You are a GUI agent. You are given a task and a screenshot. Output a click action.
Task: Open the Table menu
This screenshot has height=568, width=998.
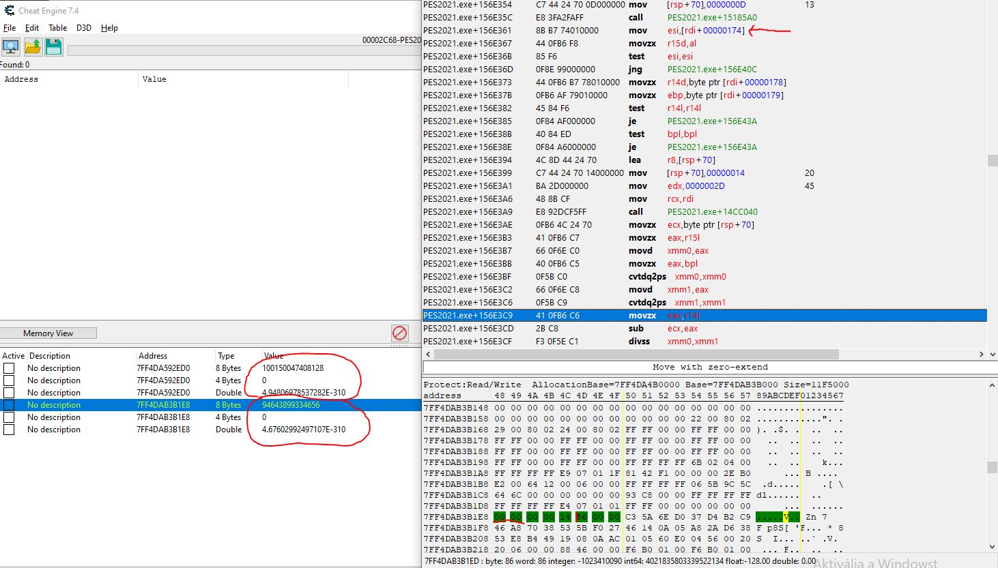pos(57,28)
